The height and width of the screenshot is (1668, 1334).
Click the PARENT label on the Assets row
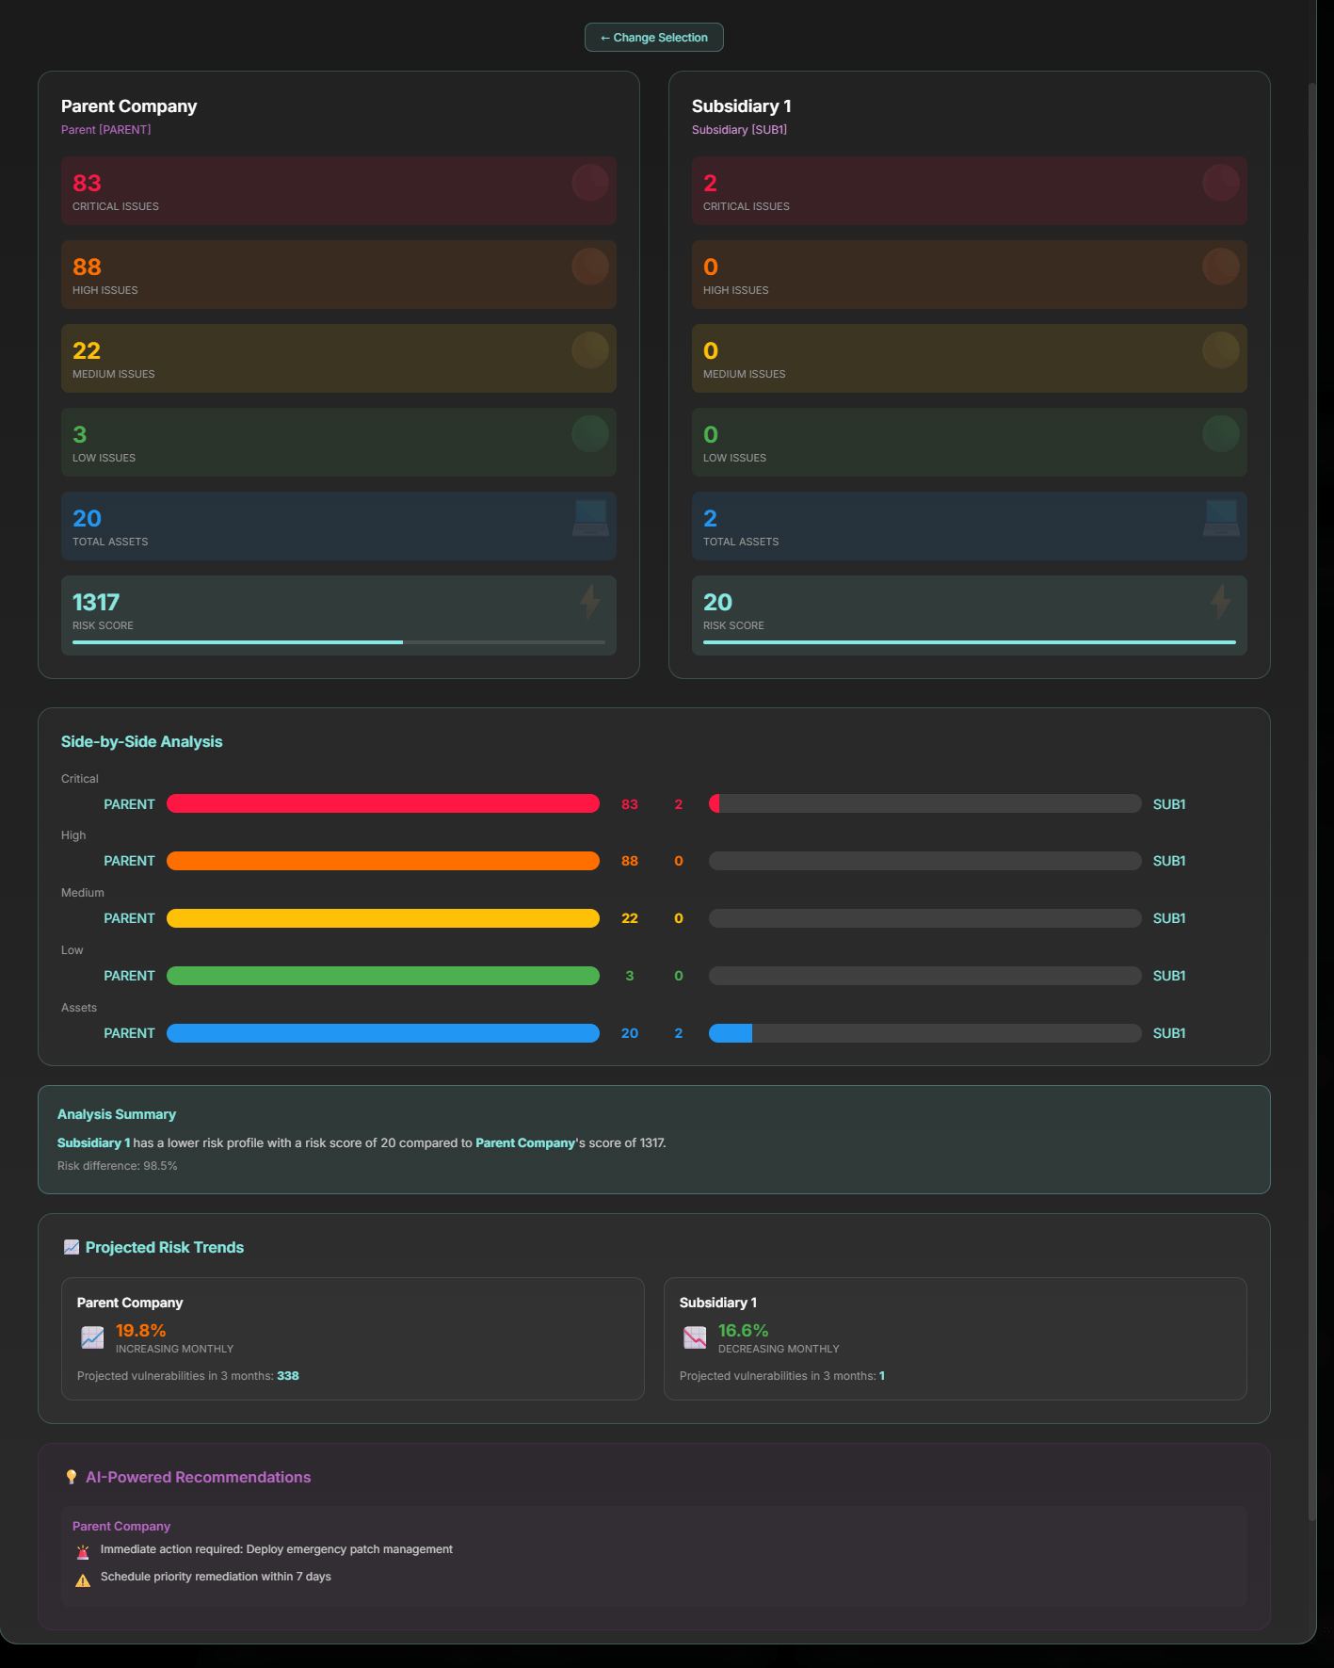point(129,1033)
